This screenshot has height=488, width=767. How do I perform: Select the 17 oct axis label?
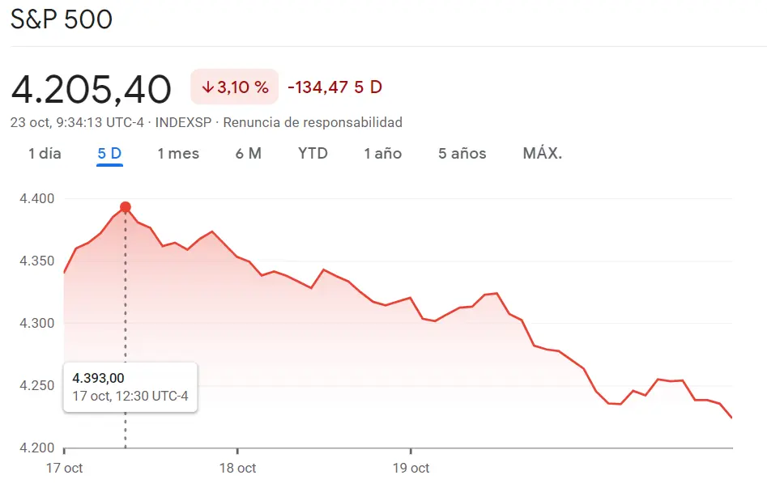click(x=65, y=468)
